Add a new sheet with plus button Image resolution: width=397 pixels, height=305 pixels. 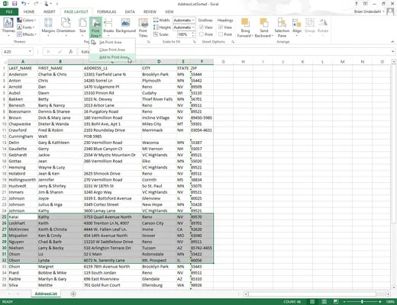tap(73, 294)
